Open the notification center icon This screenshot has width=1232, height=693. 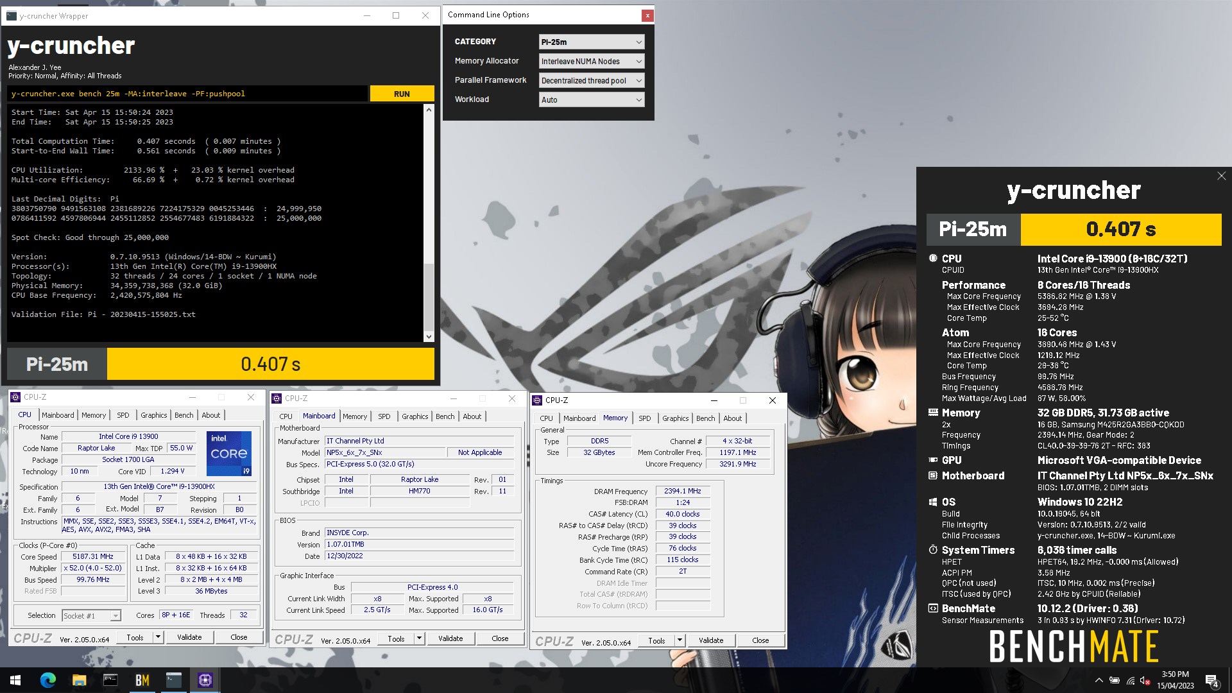pyautogui.click(x=1212, y=680)
